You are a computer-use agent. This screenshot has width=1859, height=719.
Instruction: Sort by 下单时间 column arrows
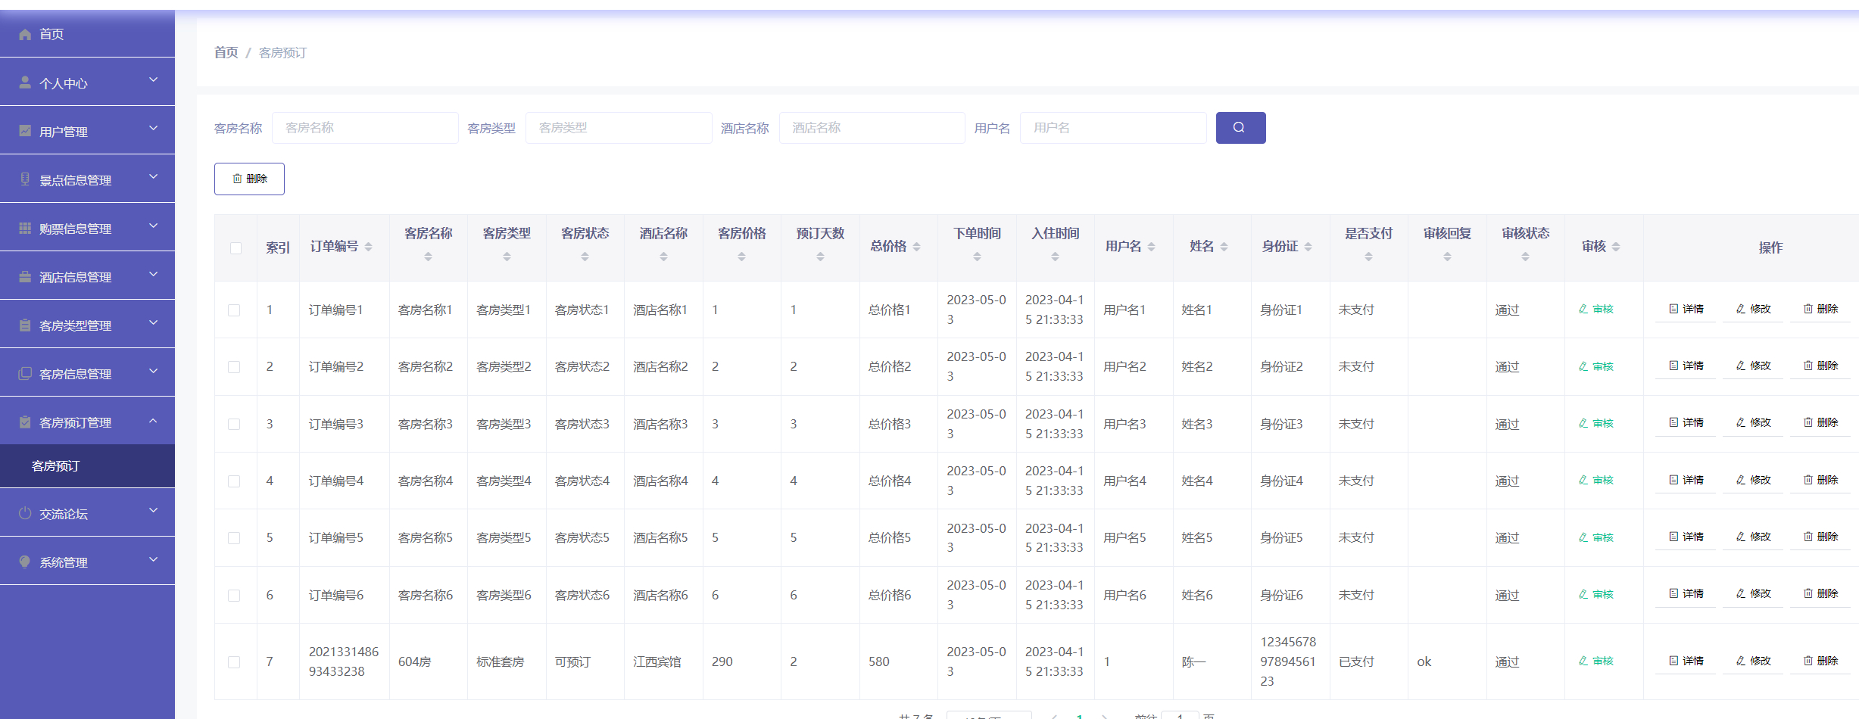[x=977, y=257]
